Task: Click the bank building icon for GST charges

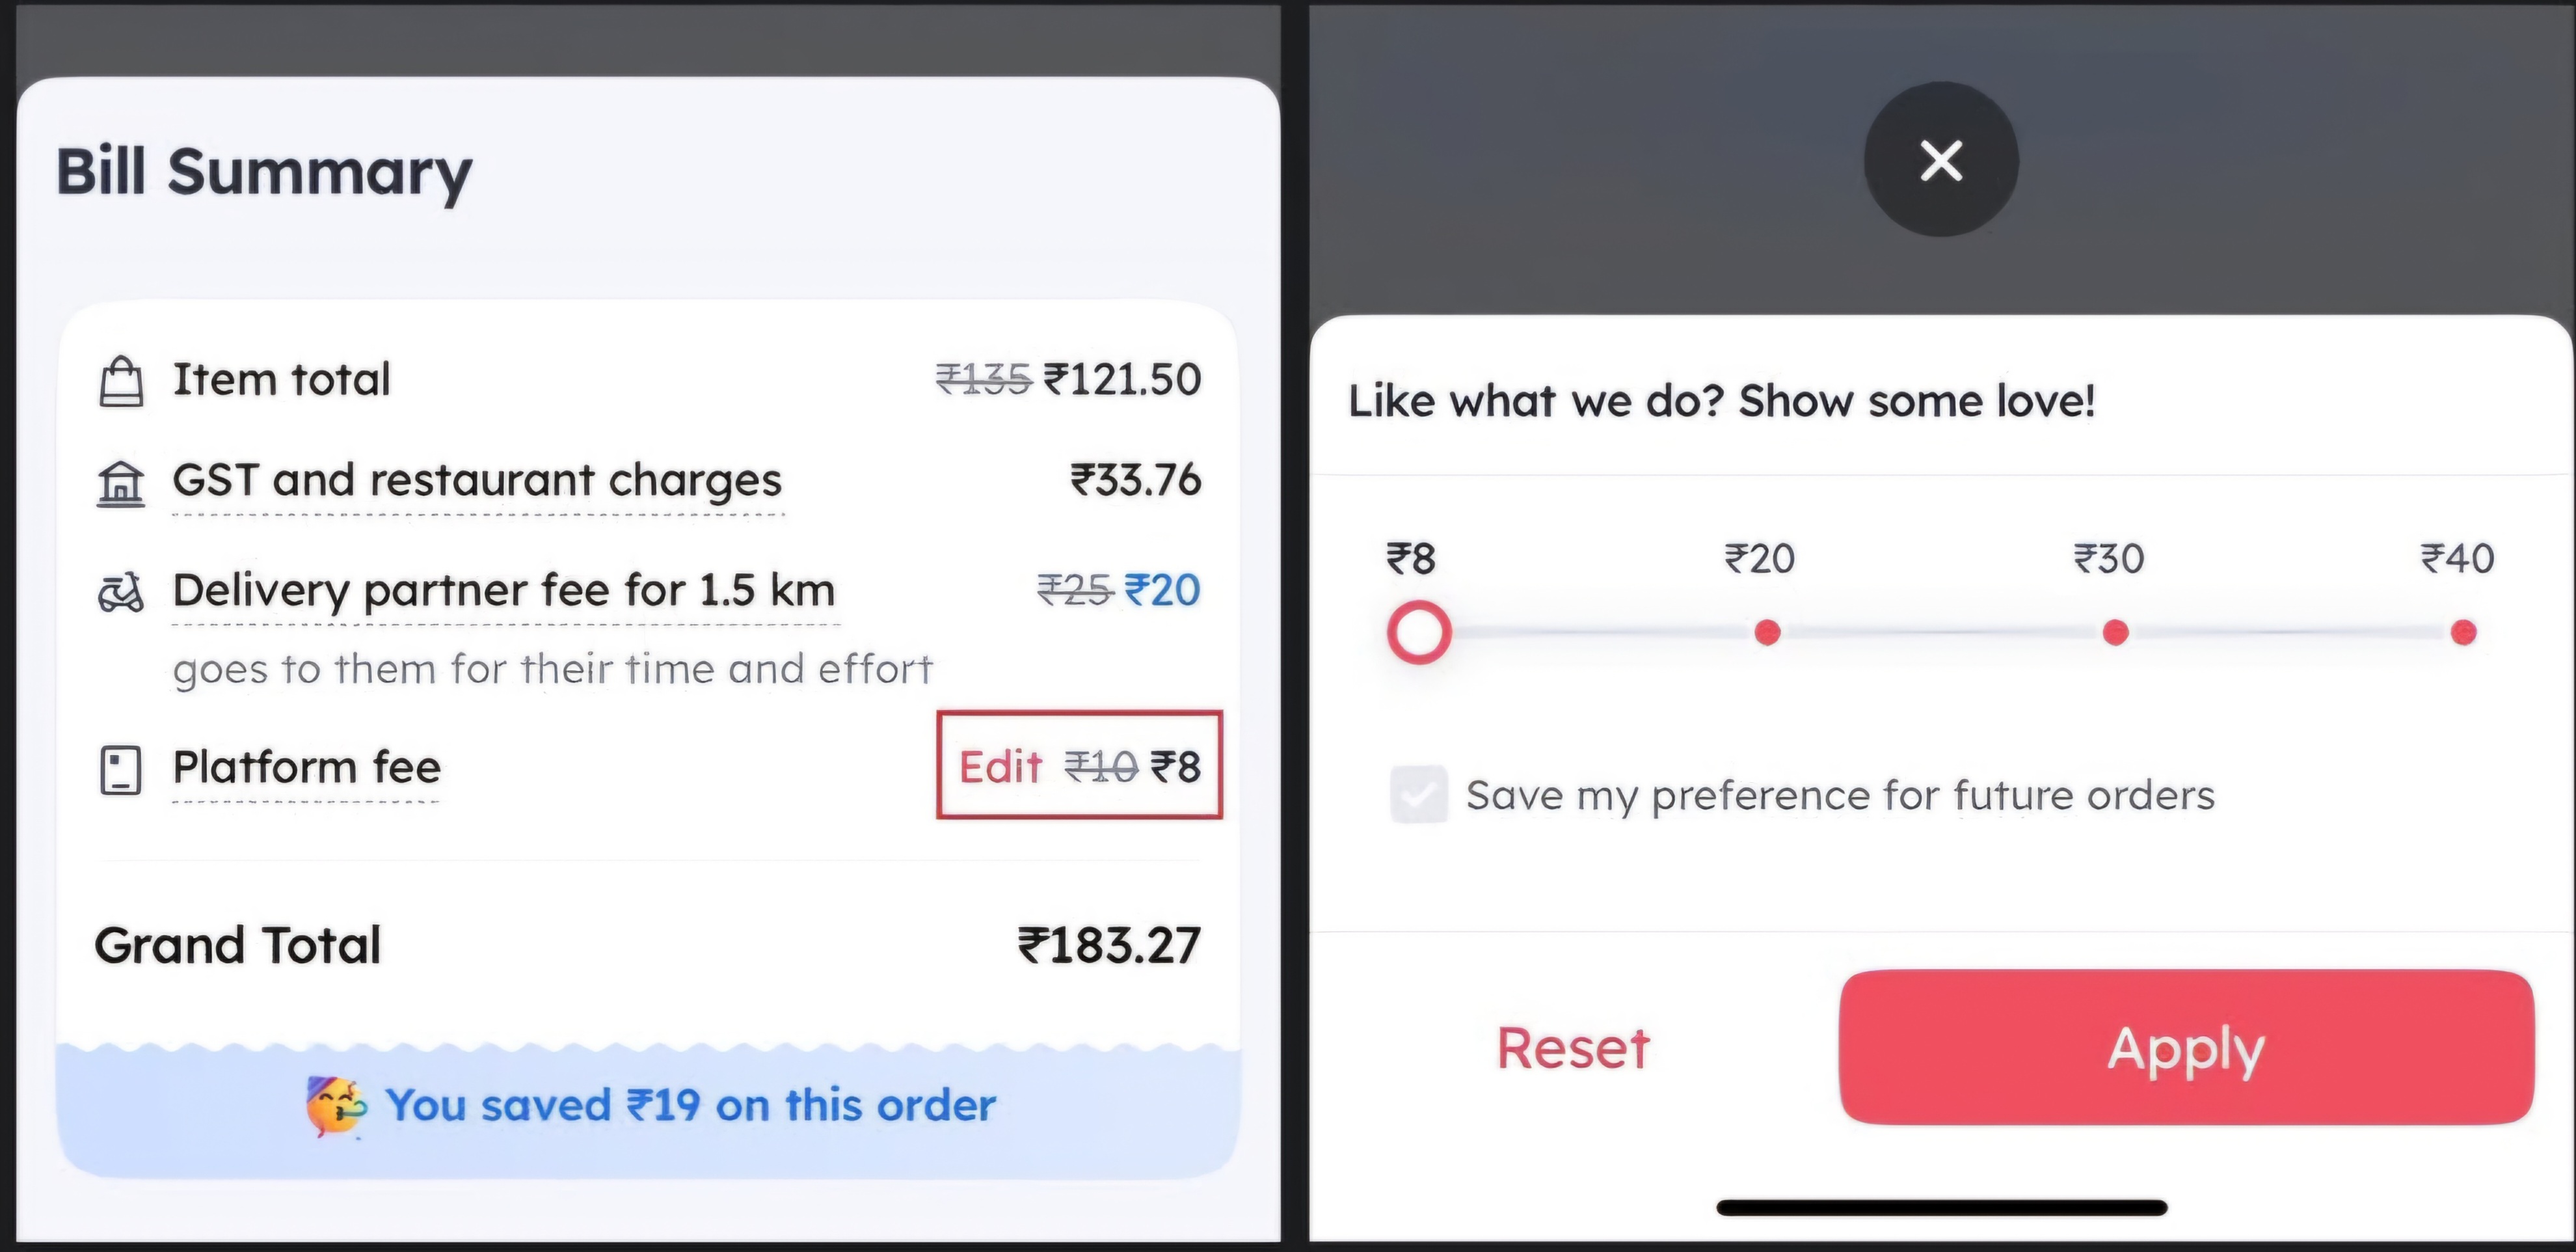Action: (120, 483)
